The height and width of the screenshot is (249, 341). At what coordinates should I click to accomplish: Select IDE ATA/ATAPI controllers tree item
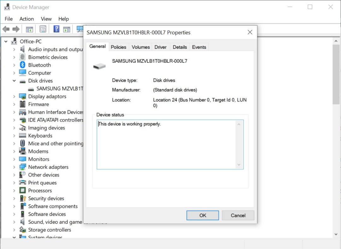click(56, 120)
